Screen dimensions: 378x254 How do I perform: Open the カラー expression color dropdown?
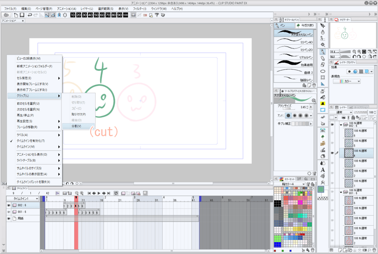(x=347, y=81)
